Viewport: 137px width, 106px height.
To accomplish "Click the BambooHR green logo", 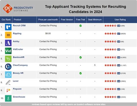I will 8,59.
